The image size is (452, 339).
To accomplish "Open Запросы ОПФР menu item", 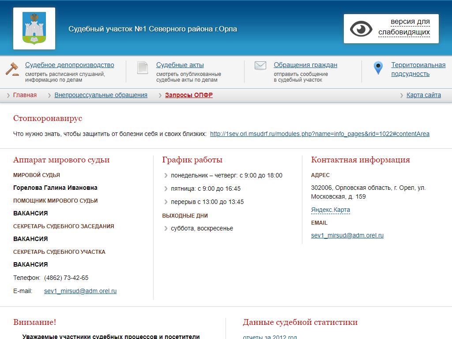I will 189,95.
